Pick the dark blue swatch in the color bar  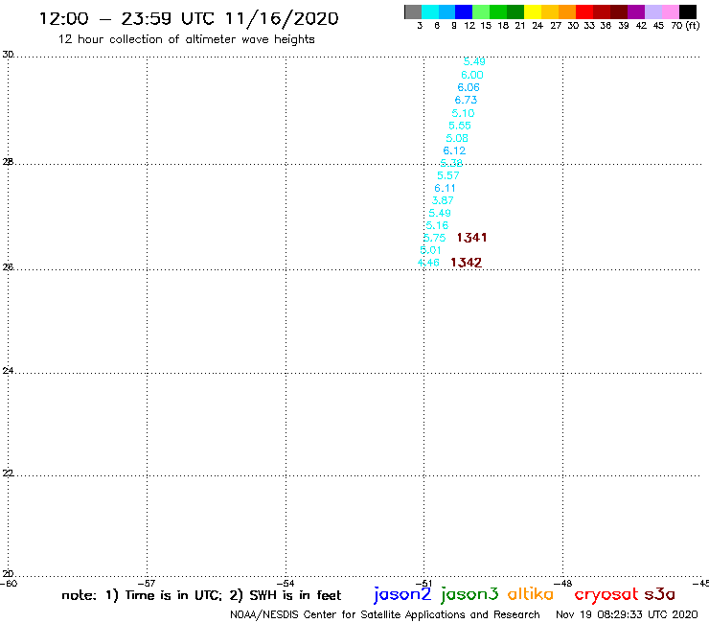pyautogui.click(x=464, y=12)
